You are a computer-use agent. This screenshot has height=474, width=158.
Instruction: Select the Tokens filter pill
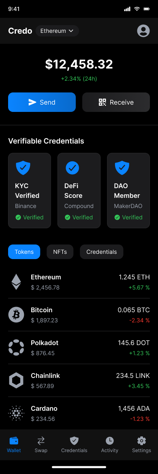coord(24,252)
